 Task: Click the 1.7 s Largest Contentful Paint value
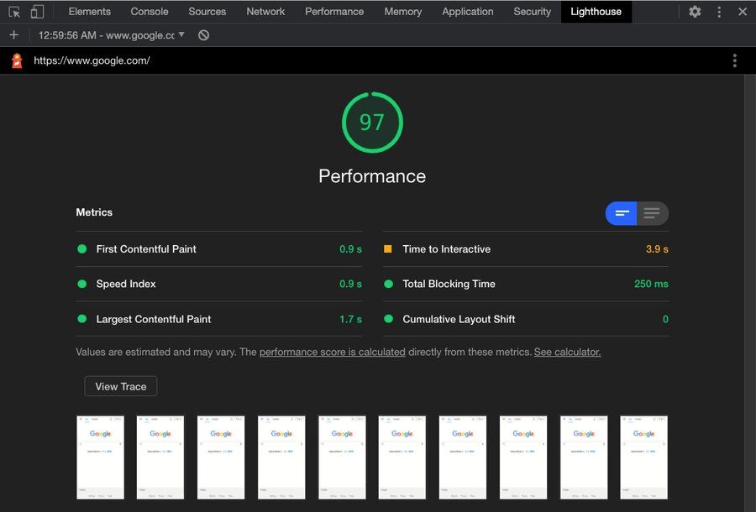[x=350, y=319]
